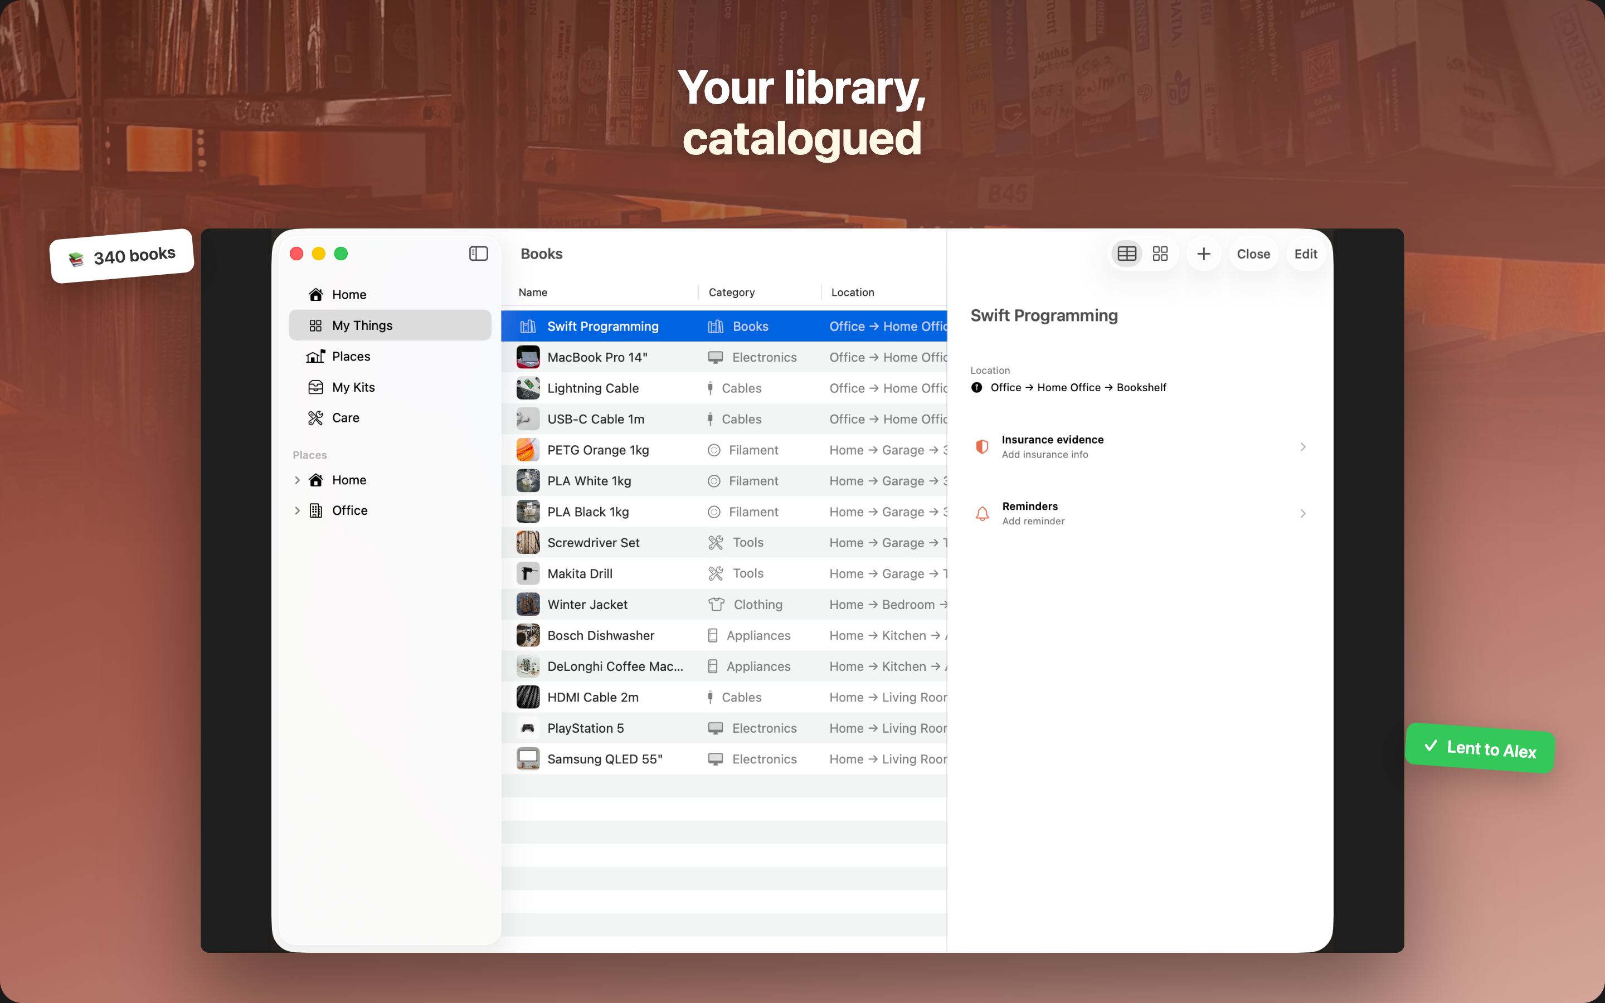This screenshot has height=1003, width=1605.
Task: Expand the Office place tree
Action: (x=297, y=510)
